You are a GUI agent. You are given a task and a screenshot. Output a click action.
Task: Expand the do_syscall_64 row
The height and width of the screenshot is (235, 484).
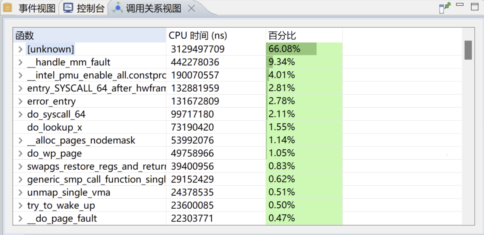[x=20, y=114]
